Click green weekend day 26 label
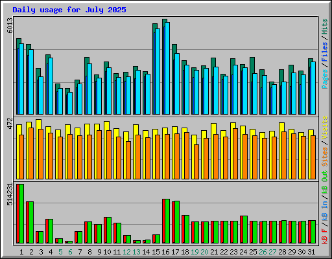The height and width of the screenshot is (259, 332). click(263, 252)
